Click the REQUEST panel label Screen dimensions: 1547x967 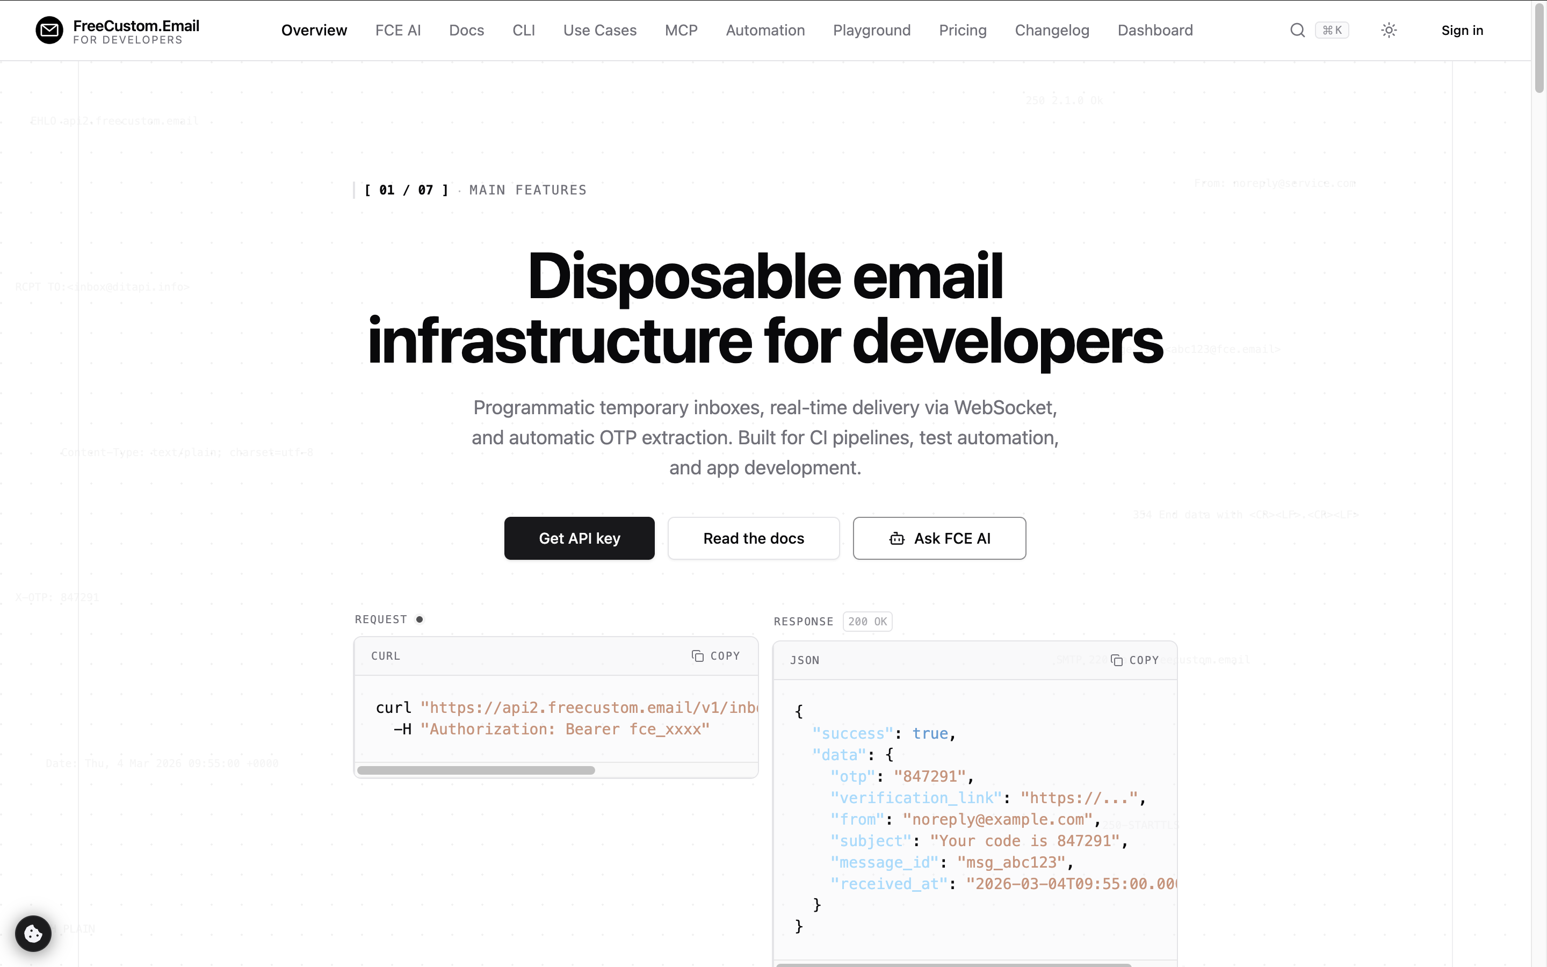[381, 620]
